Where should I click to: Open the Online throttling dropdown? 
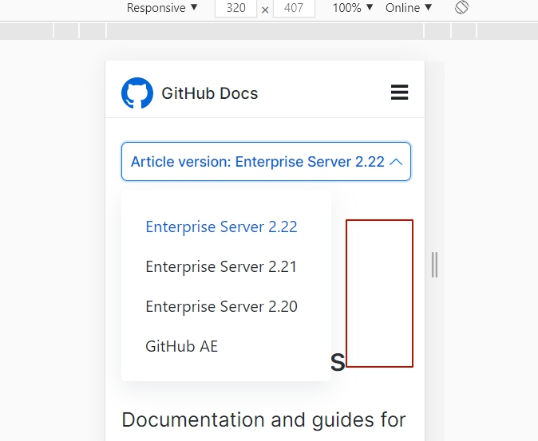click(409, 7)
